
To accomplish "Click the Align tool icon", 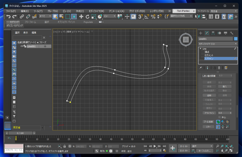I will tap(204, 16).
